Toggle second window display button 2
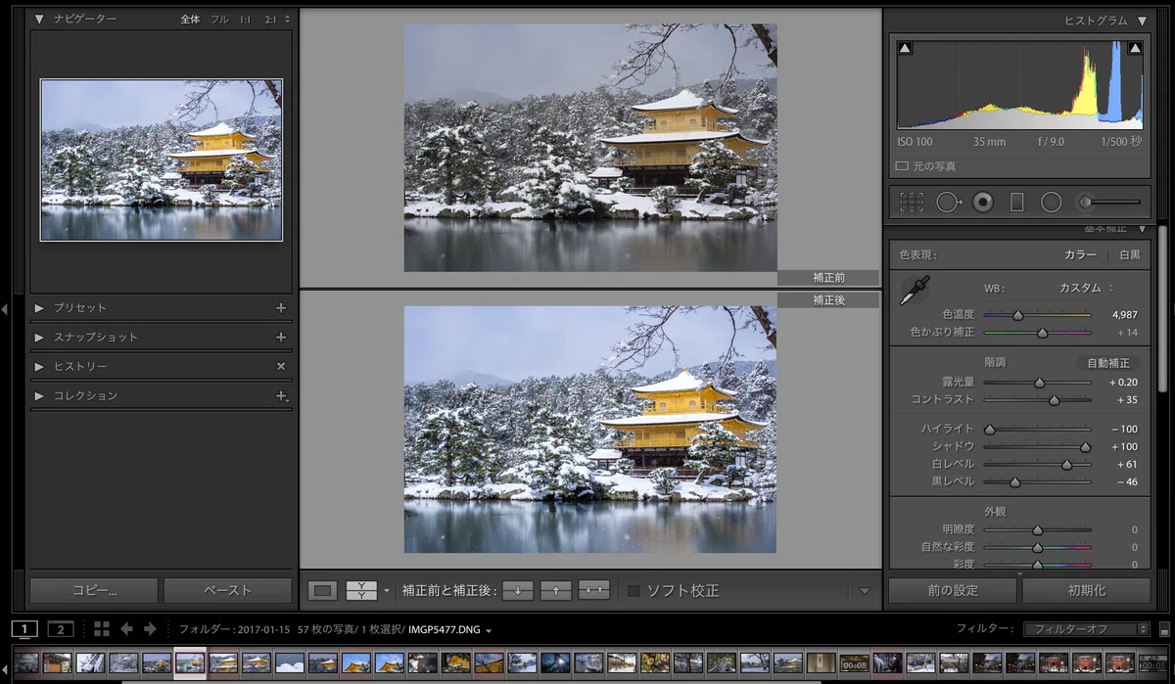1175x684 pixels. pos(61,628)
